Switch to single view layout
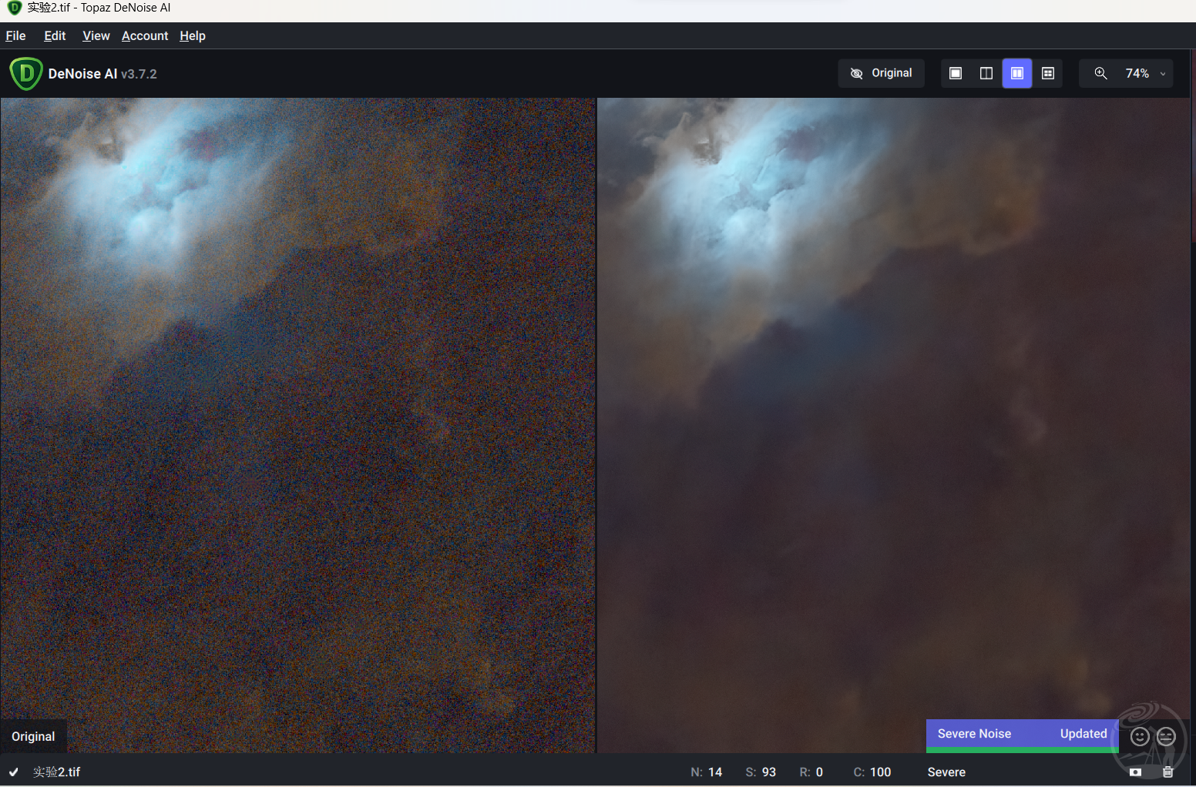This screenshot has height=787, width=1196. [956, 73]
